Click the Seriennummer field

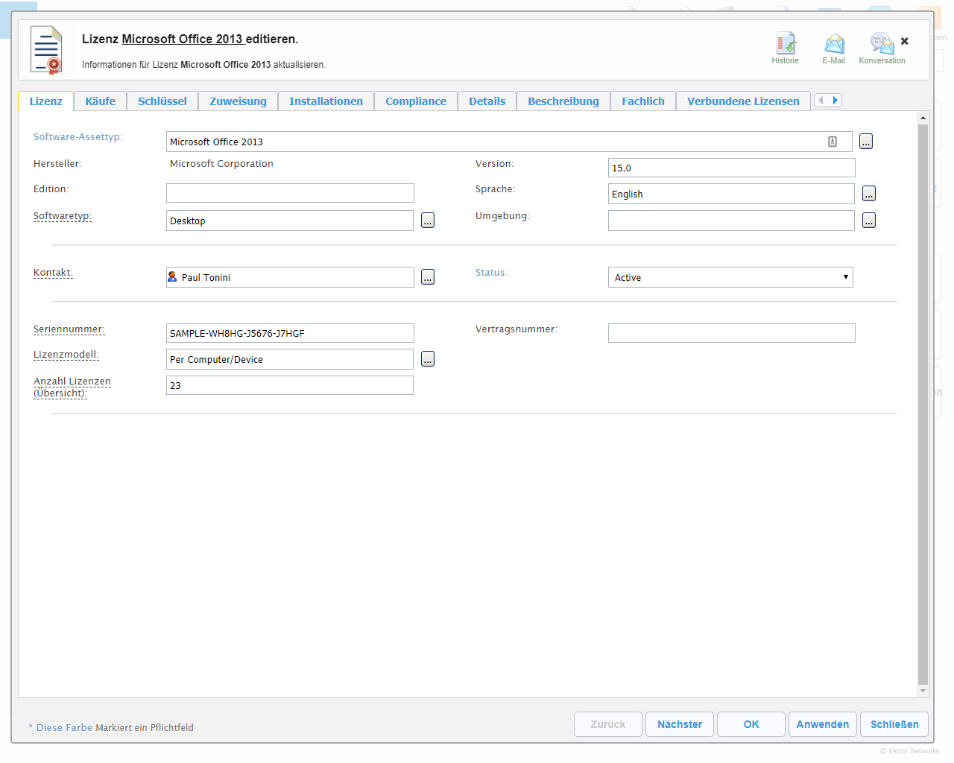[x=290, y=333]
